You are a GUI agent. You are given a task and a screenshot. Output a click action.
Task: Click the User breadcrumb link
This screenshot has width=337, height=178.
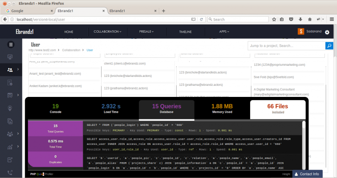[x=90, y=50]
